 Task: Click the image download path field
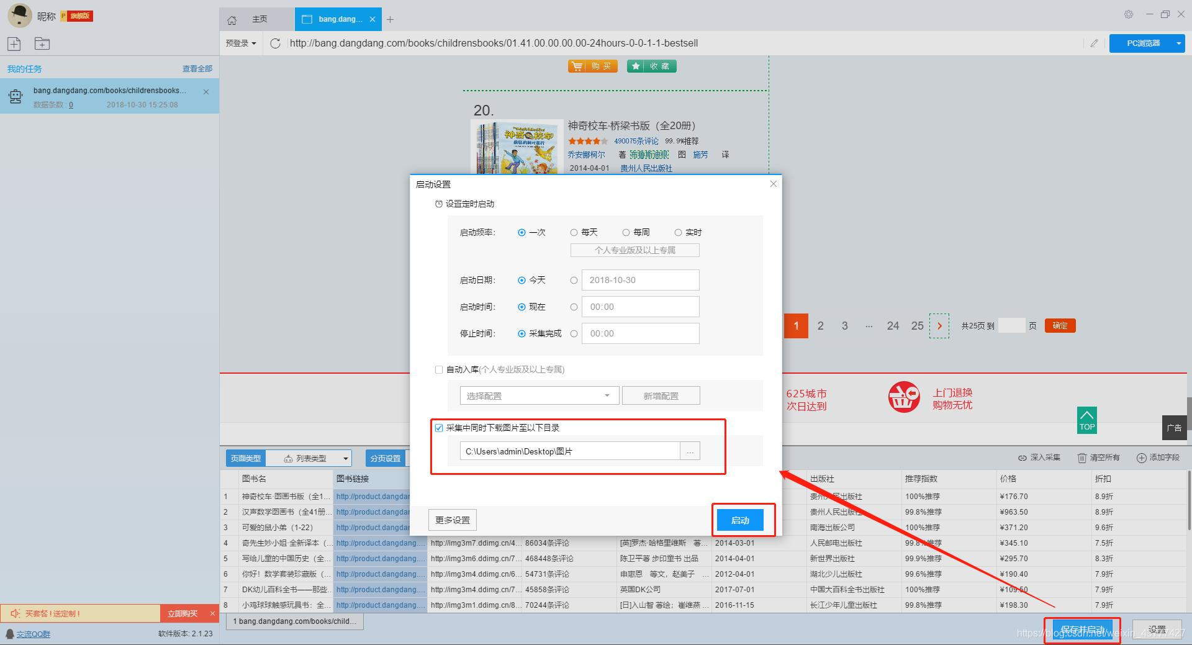tap(570, 451)
